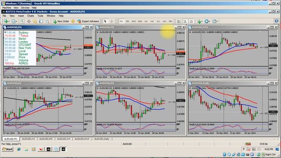The image size is (281, 158).
Task: Click the Periods clock icon
Action: pos(206,22)
